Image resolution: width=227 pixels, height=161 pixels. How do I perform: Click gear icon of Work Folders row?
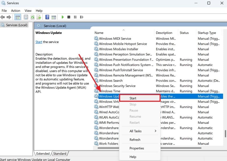96,143
